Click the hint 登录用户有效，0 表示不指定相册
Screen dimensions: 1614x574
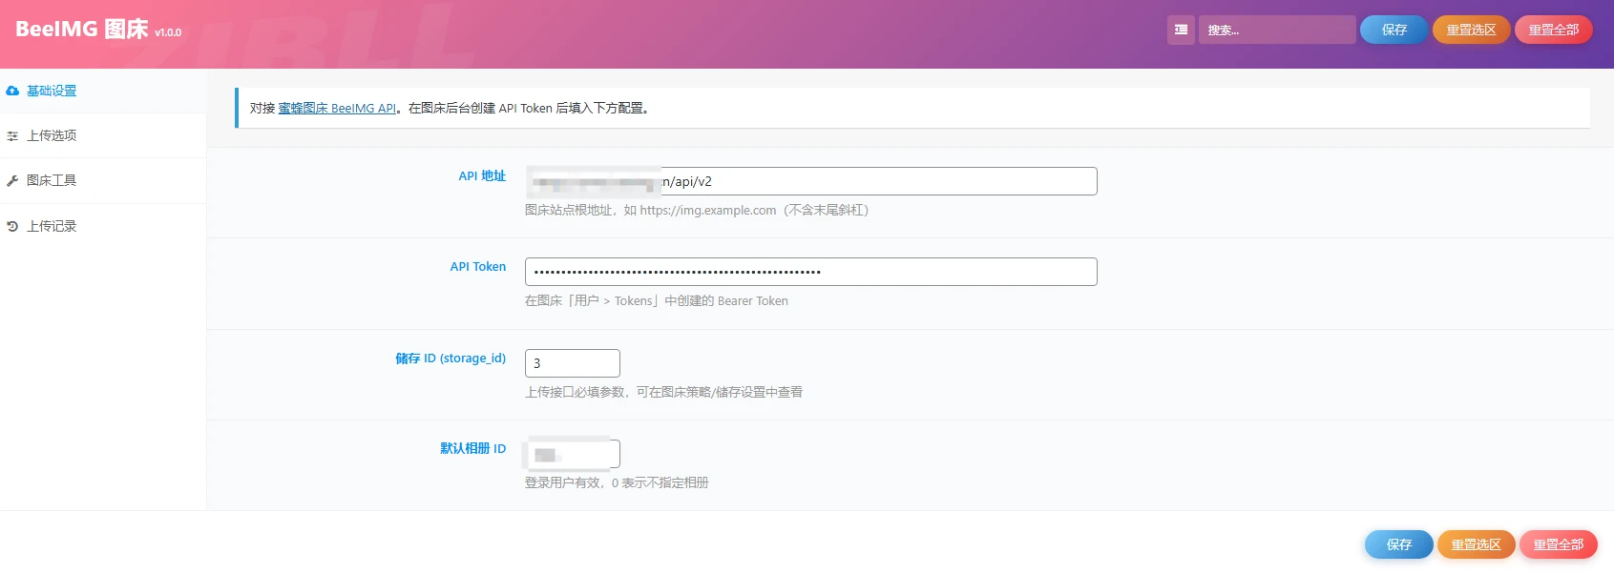617,482
